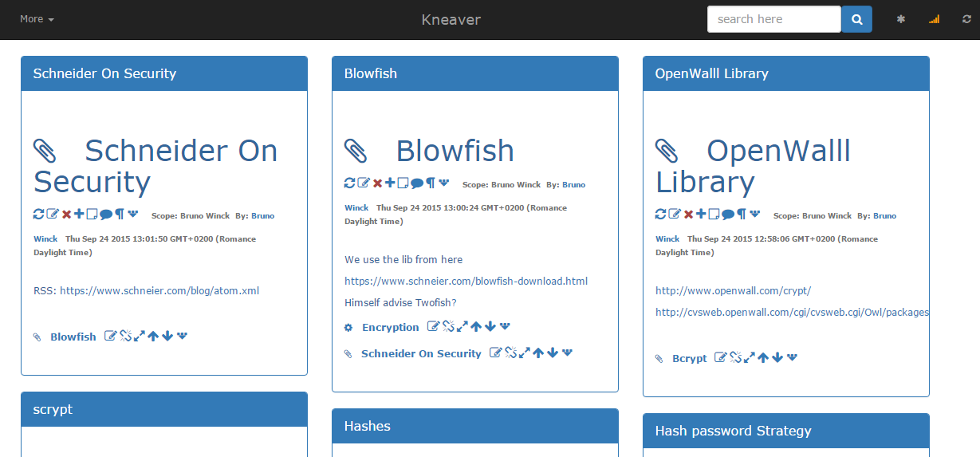The height and width of the screenshot is (457, 980).
Task: Delete the OpenWalll Library card
Action: click(x=689, y=214)
